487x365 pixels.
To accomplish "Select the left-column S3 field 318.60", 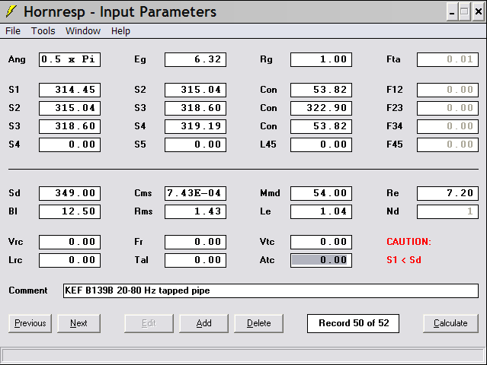I will pos(69,126).
